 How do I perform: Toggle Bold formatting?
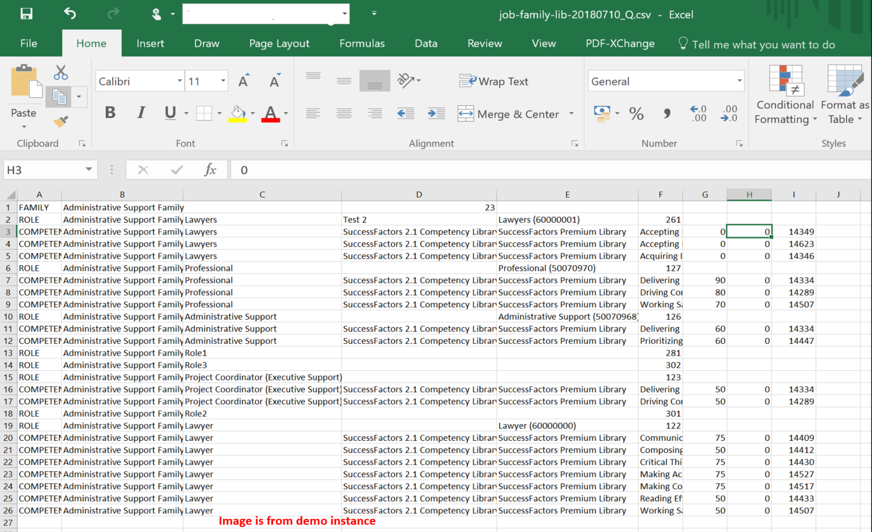click(x=110, y=113)
